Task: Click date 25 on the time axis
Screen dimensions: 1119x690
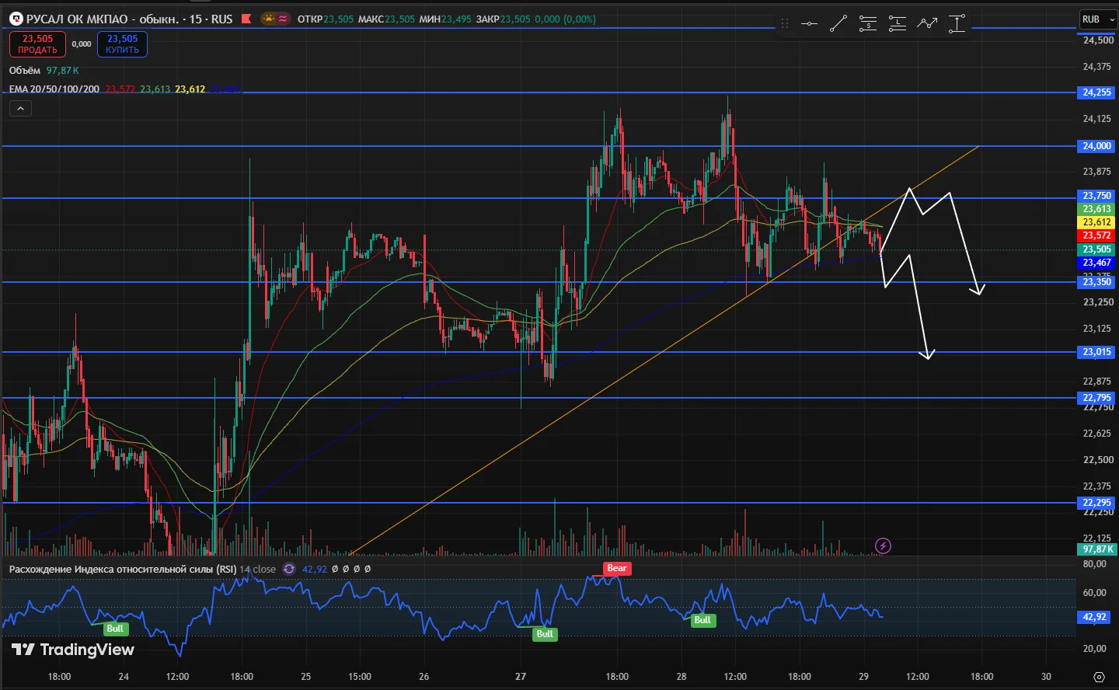Action: (x=306, y=676)
